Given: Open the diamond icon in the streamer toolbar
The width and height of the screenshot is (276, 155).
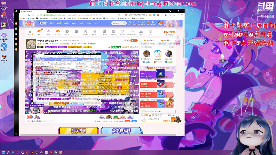Looking at the screenshot, I should point(123,31).
